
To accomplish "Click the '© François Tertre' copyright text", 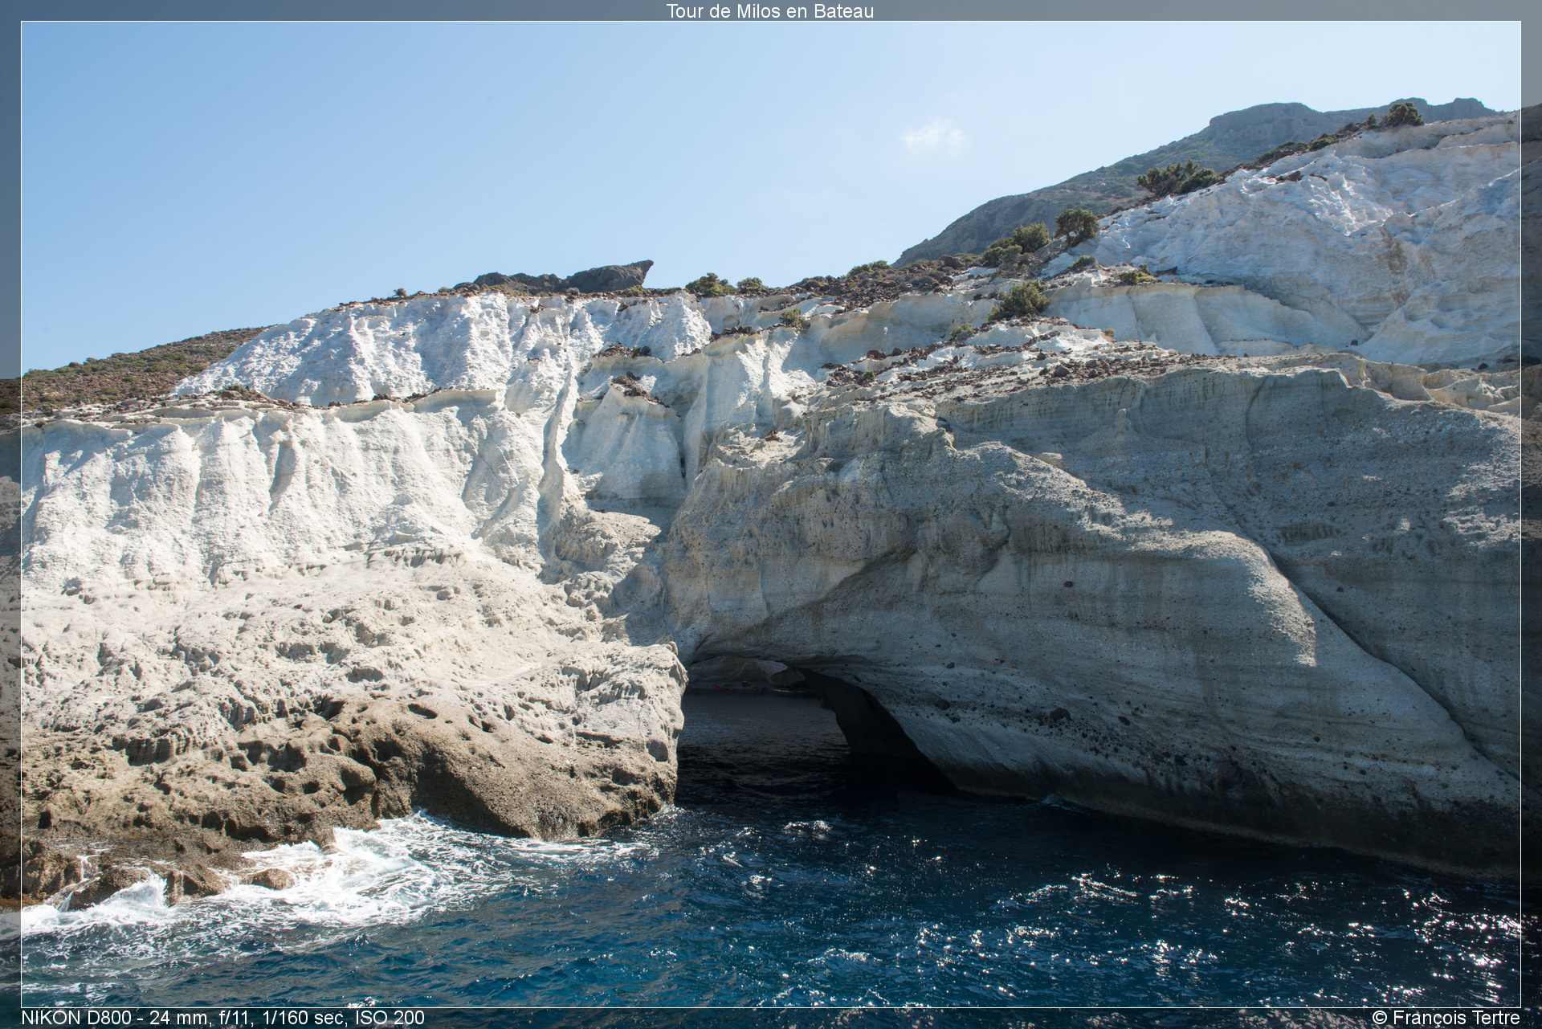I will [x=1446, y=1018].
